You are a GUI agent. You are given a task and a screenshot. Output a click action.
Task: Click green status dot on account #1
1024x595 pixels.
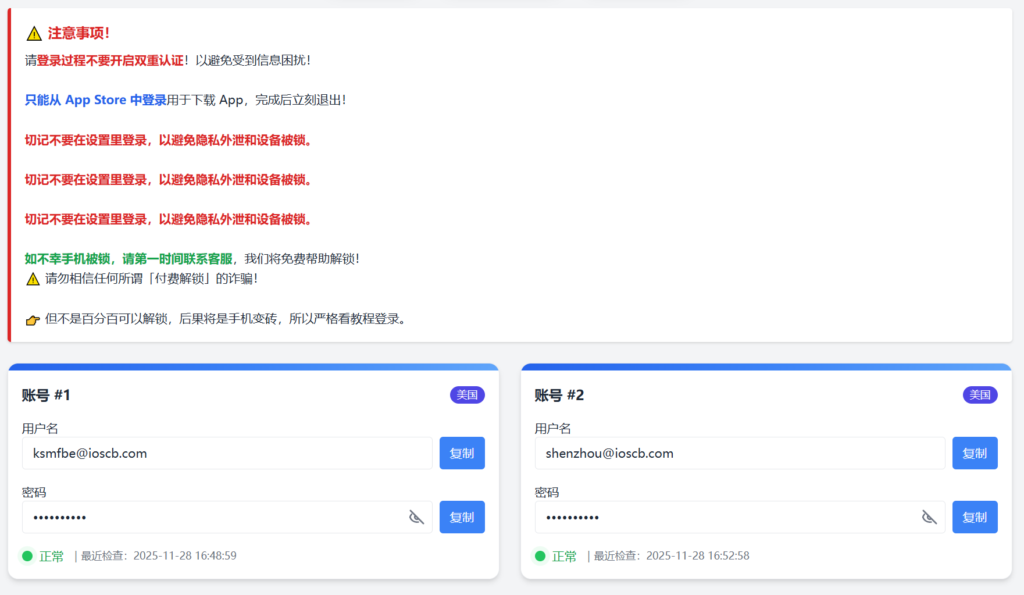pyautogui.click(x=27, y=556)
